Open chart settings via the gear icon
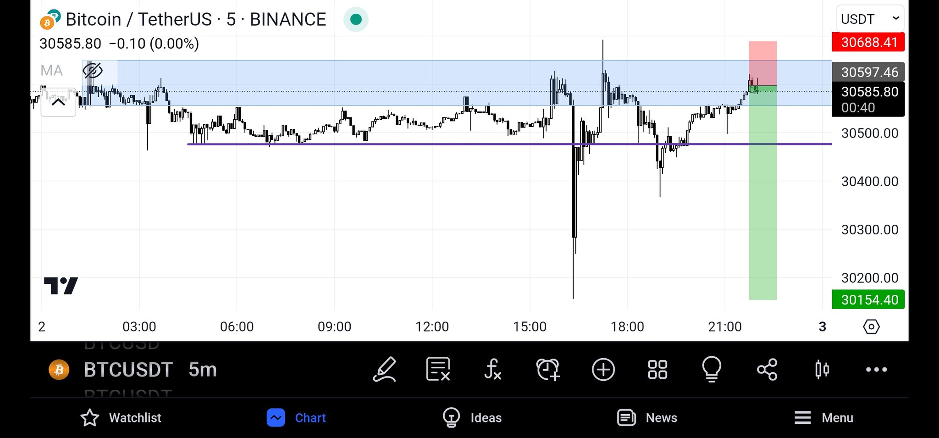 tap(872, 327)
